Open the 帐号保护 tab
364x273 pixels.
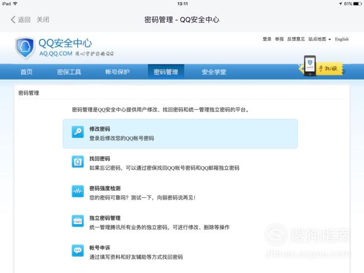117,72
